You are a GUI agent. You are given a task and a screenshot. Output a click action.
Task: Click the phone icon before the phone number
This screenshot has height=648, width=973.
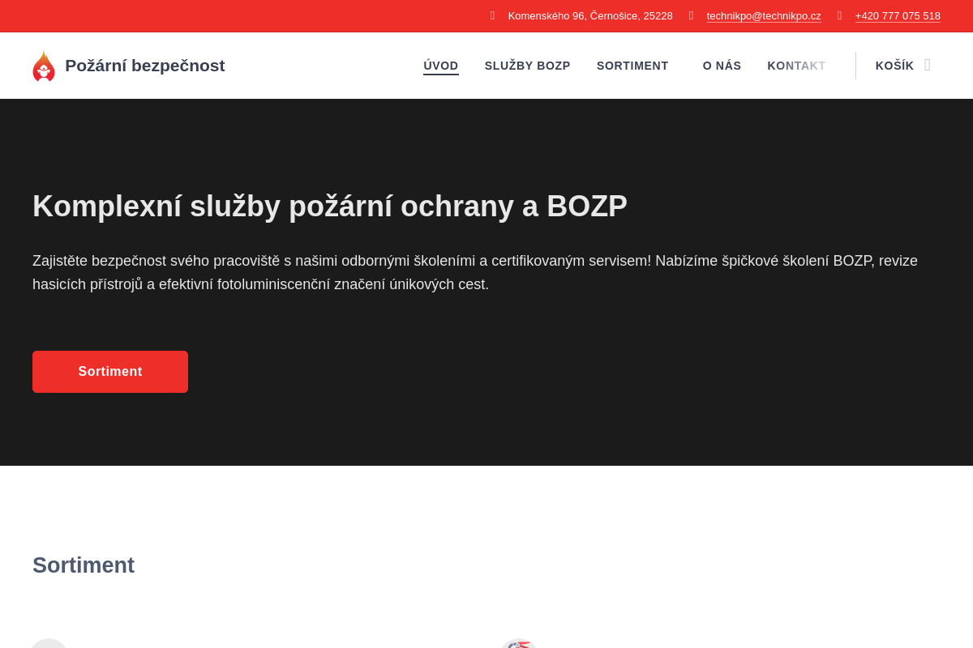pos(839,15)
